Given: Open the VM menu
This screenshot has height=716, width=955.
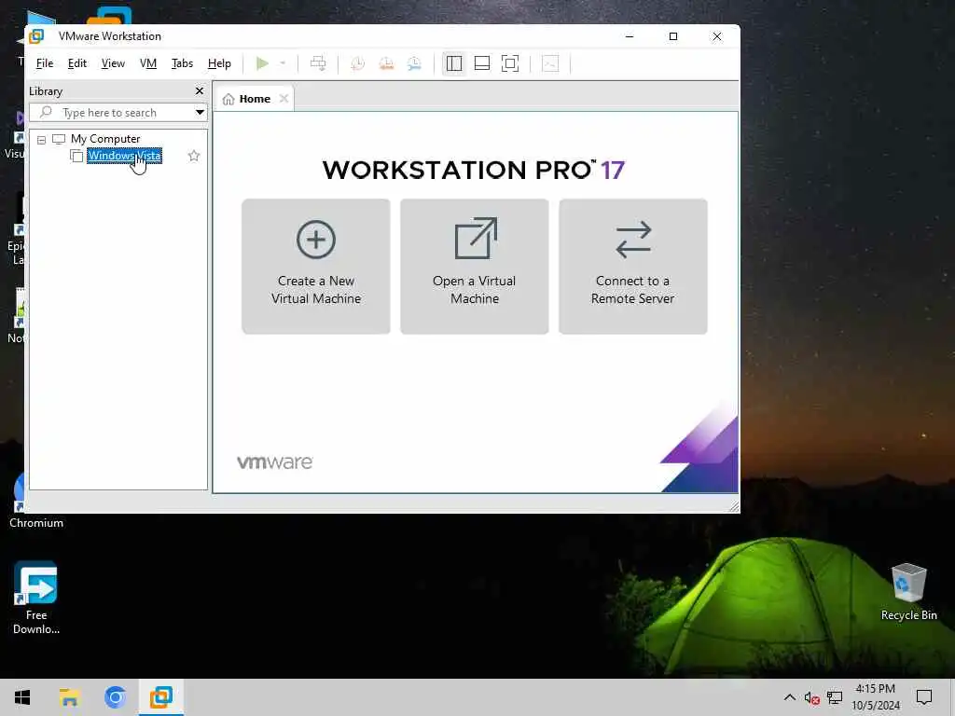Looking at the screenshot, I should click(x=148, y=63).
